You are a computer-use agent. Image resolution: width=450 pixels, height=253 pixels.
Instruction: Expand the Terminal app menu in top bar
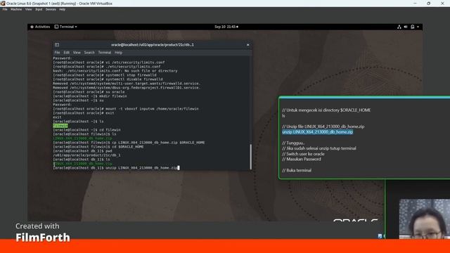(65, 27)
